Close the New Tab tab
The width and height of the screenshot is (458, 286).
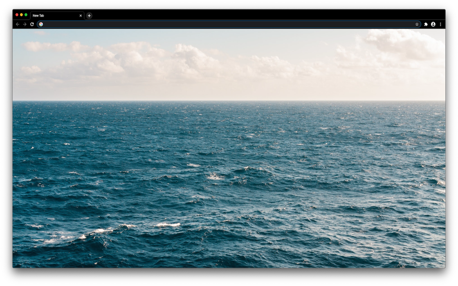point(81,16)
